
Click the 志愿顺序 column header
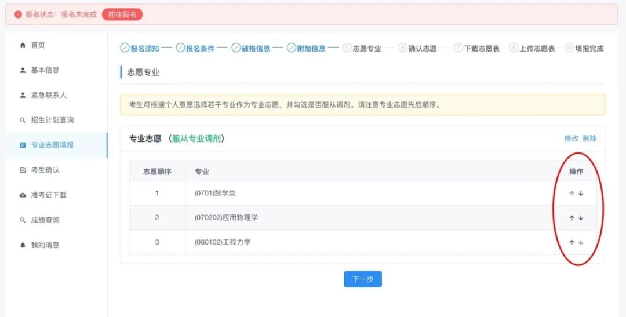(157, 172)
